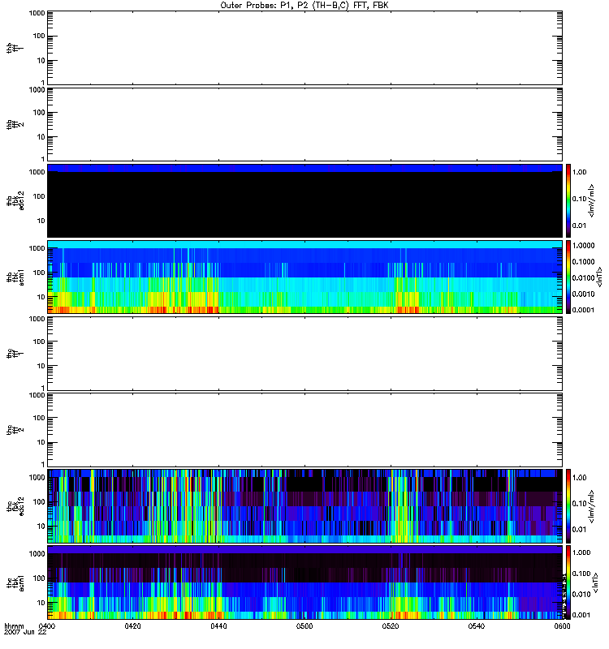Click the 'thb fbk edc12' y-axis panel label
Screen dimensions: 609x649
[15, 200]
